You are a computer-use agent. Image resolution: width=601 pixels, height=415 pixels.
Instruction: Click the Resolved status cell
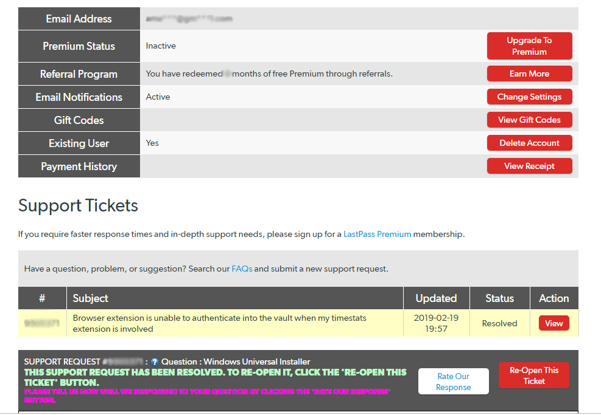pos(499,324)
